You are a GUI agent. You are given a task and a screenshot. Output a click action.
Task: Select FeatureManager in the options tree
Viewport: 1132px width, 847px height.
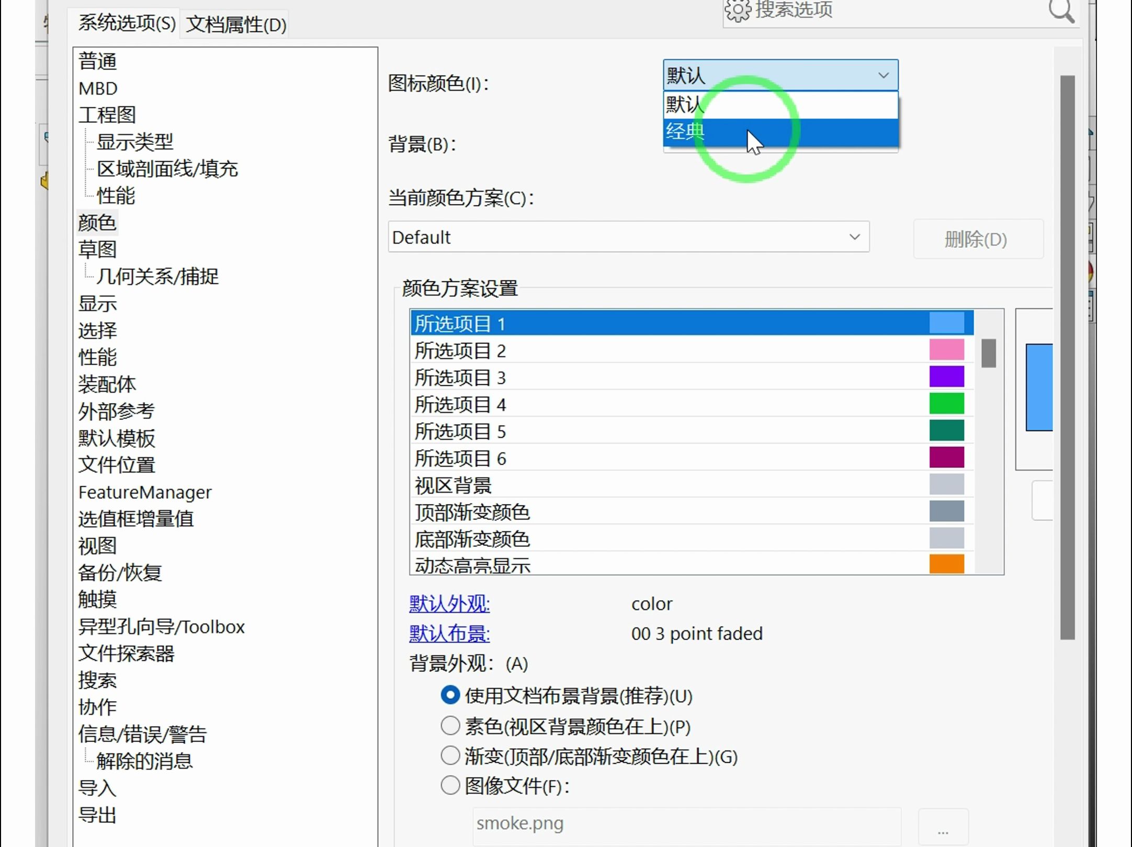pyautogui.click(x=145, y=492)
